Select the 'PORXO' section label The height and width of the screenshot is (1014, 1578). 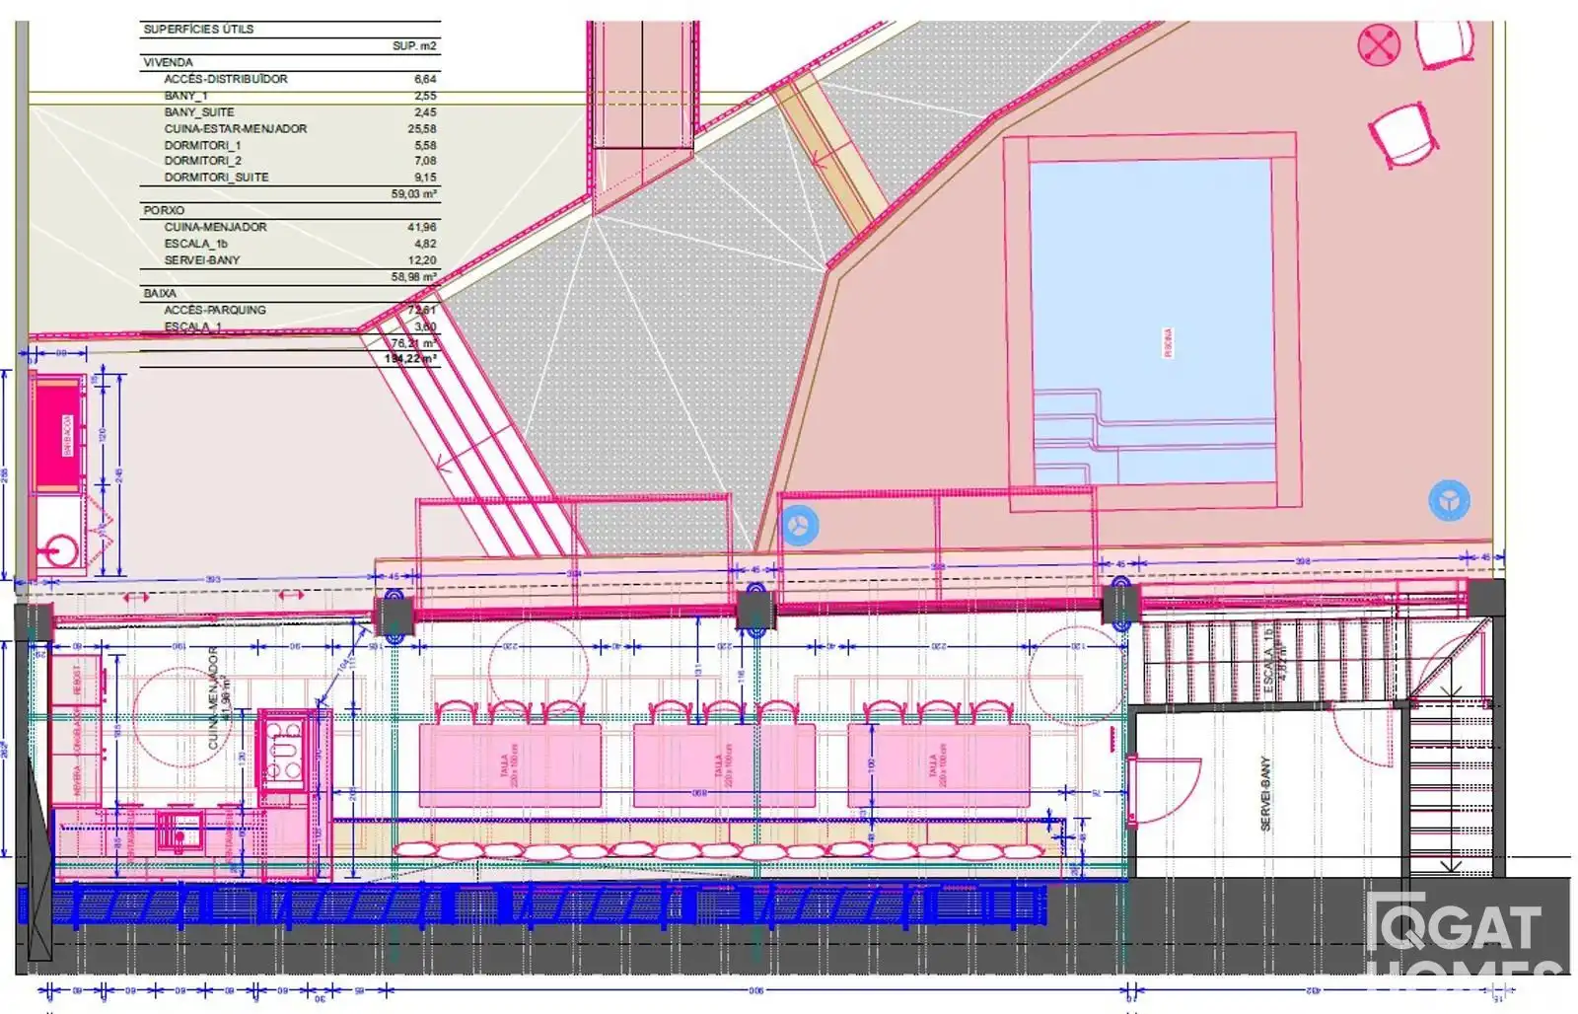[x=164, y=210]
